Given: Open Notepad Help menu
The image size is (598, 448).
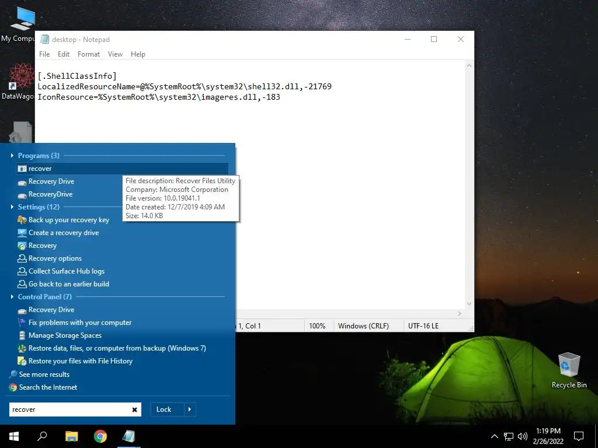Looking at the screenshot, I should pos(138,54).
